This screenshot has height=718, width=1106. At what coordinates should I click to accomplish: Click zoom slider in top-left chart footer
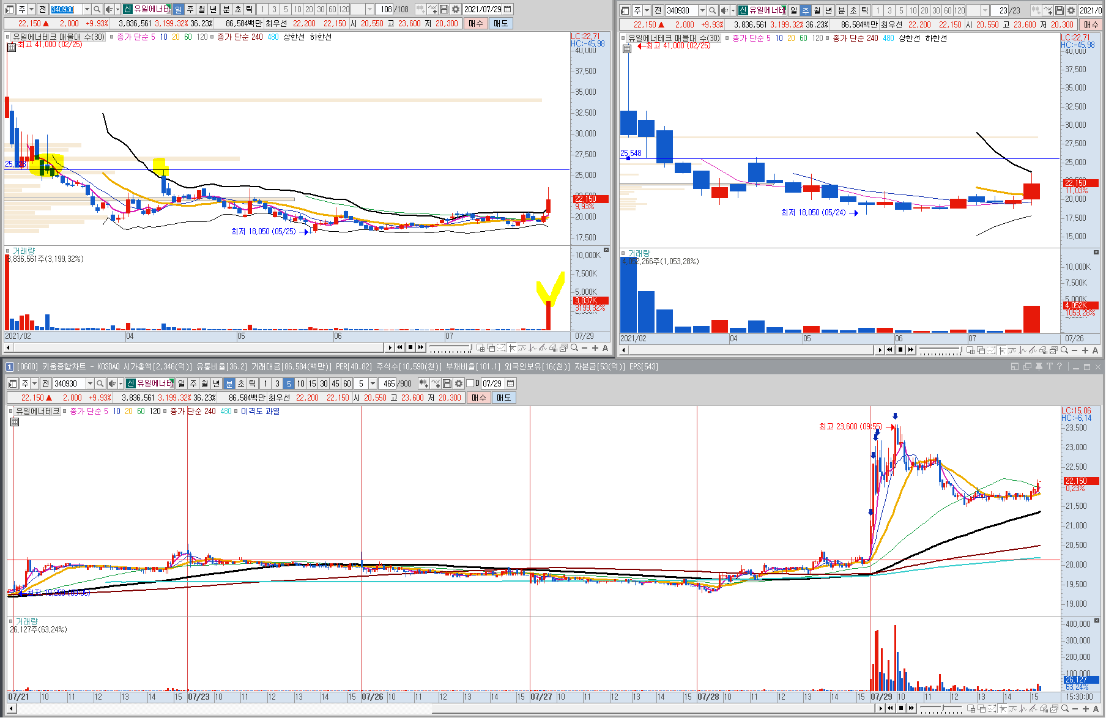point(450,348)
